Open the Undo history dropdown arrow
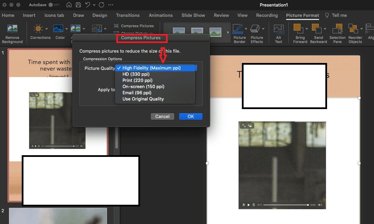Screen dimensions: 374x224 [94, 5]
